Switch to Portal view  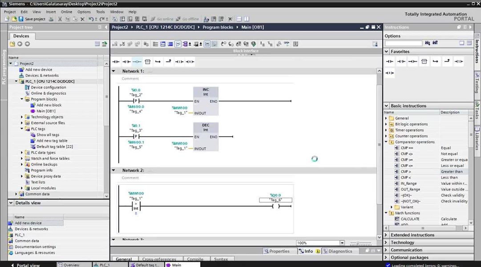click(x=25, y=265)
